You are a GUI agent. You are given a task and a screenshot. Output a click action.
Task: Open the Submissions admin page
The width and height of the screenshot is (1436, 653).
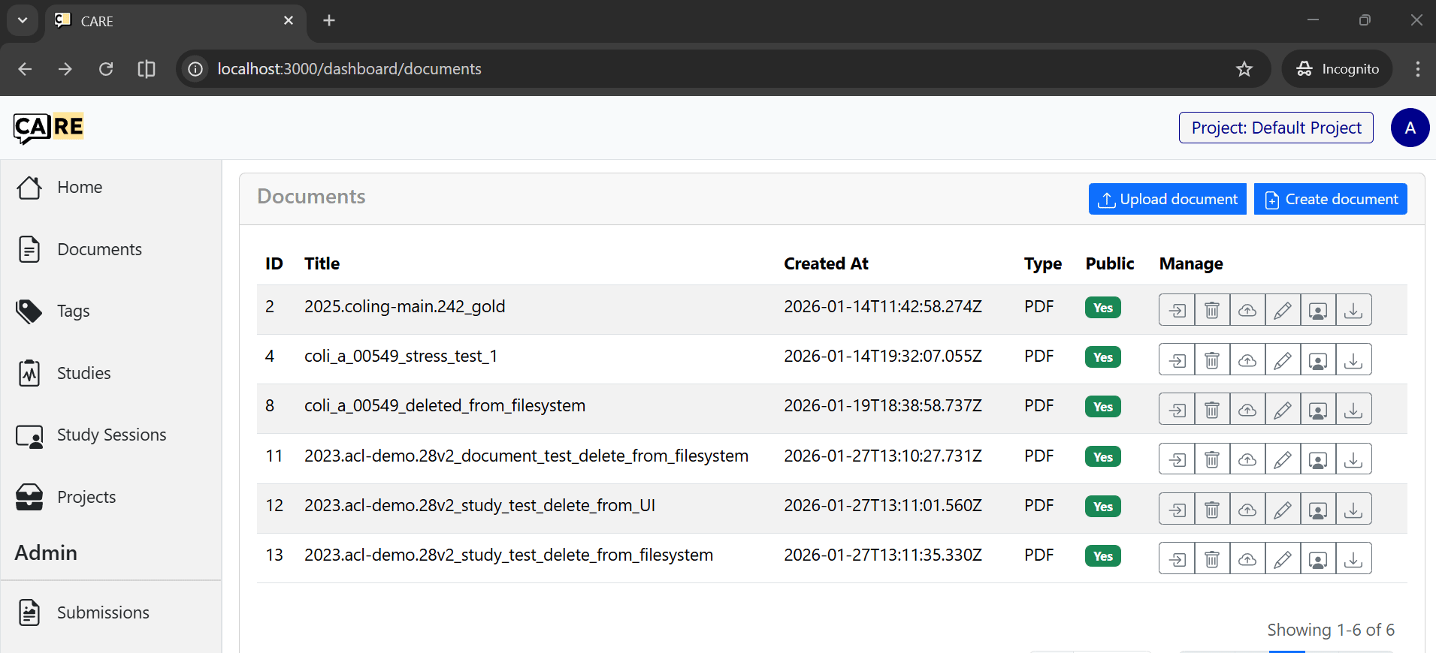point(103,612)
